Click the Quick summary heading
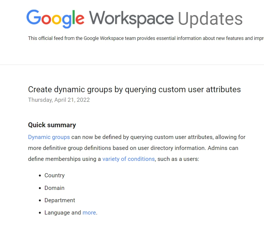 point(52,125)
